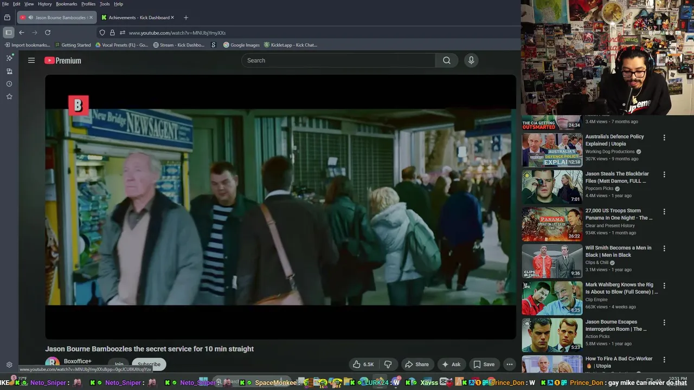
Task: Open Will Smith Becomes a Men in Black title
Action: 618,251
